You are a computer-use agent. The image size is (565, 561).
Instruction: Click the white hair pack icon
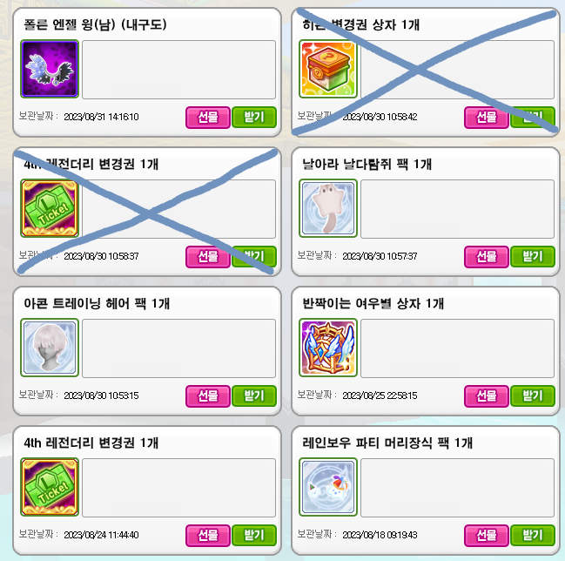point(50,348)
